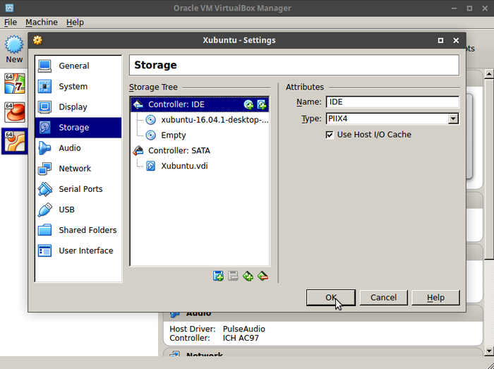Viewport: 494px width, 369px height.
Task: Select the Empty optical drive entry
Action: click(200, 135)
